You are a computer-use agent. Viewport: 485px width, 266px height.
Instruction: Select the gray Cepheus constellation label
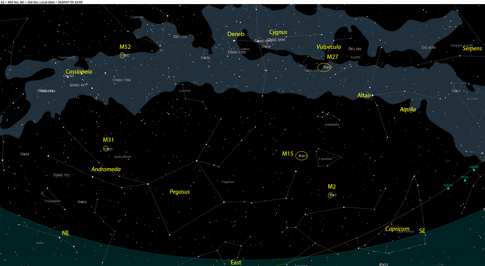tap(136, 17)
